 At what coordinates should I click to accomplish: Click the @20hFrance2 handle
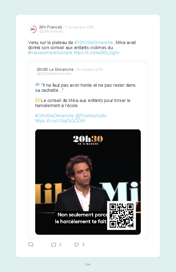tap(51, 32)
